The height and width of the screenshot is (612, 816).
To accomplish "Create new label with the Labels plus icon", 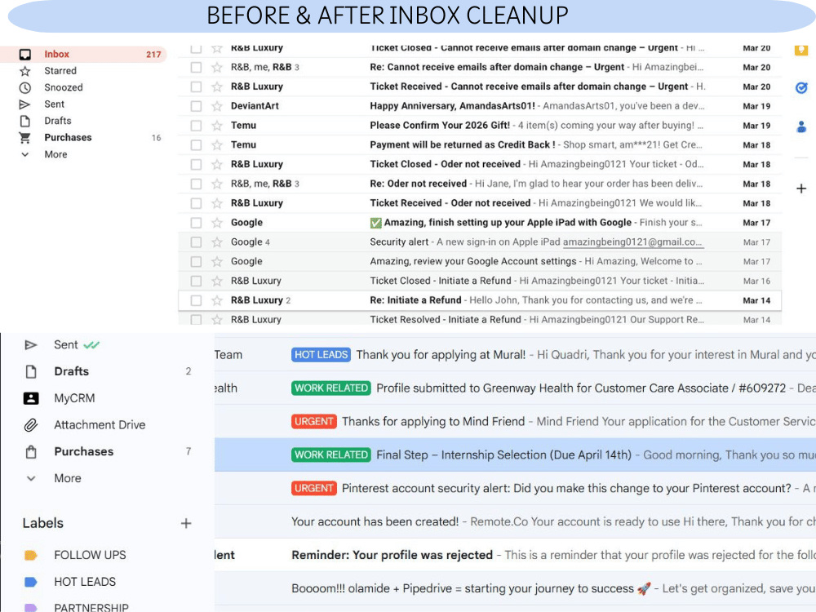I will [x=186, y=523].
